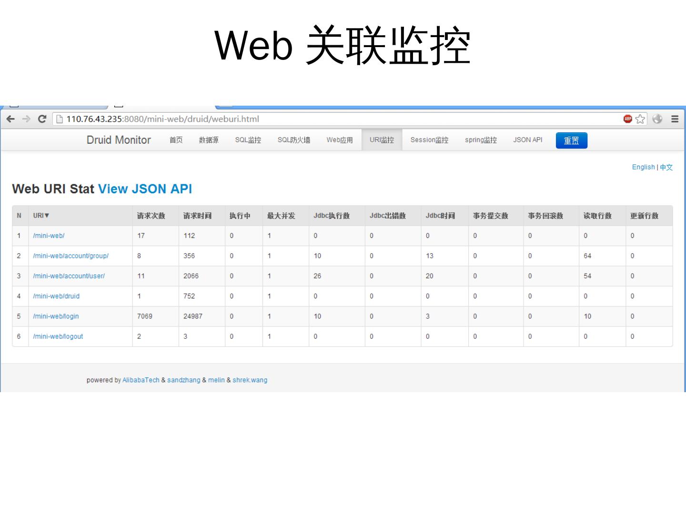
Task: Click Jdbc time value 20
Action: click(x=430, y=276)
